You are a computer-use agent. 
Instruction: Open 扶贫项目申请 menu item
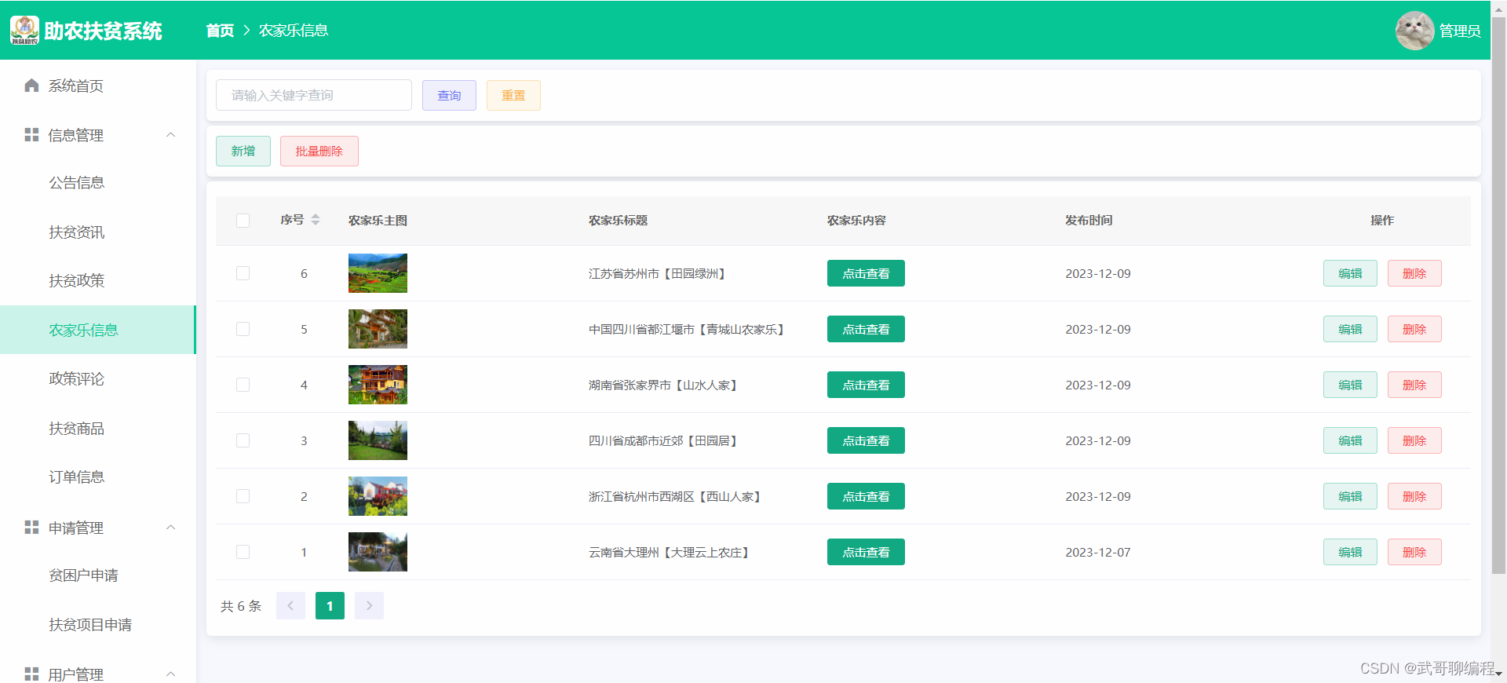[x=98, y=625]
